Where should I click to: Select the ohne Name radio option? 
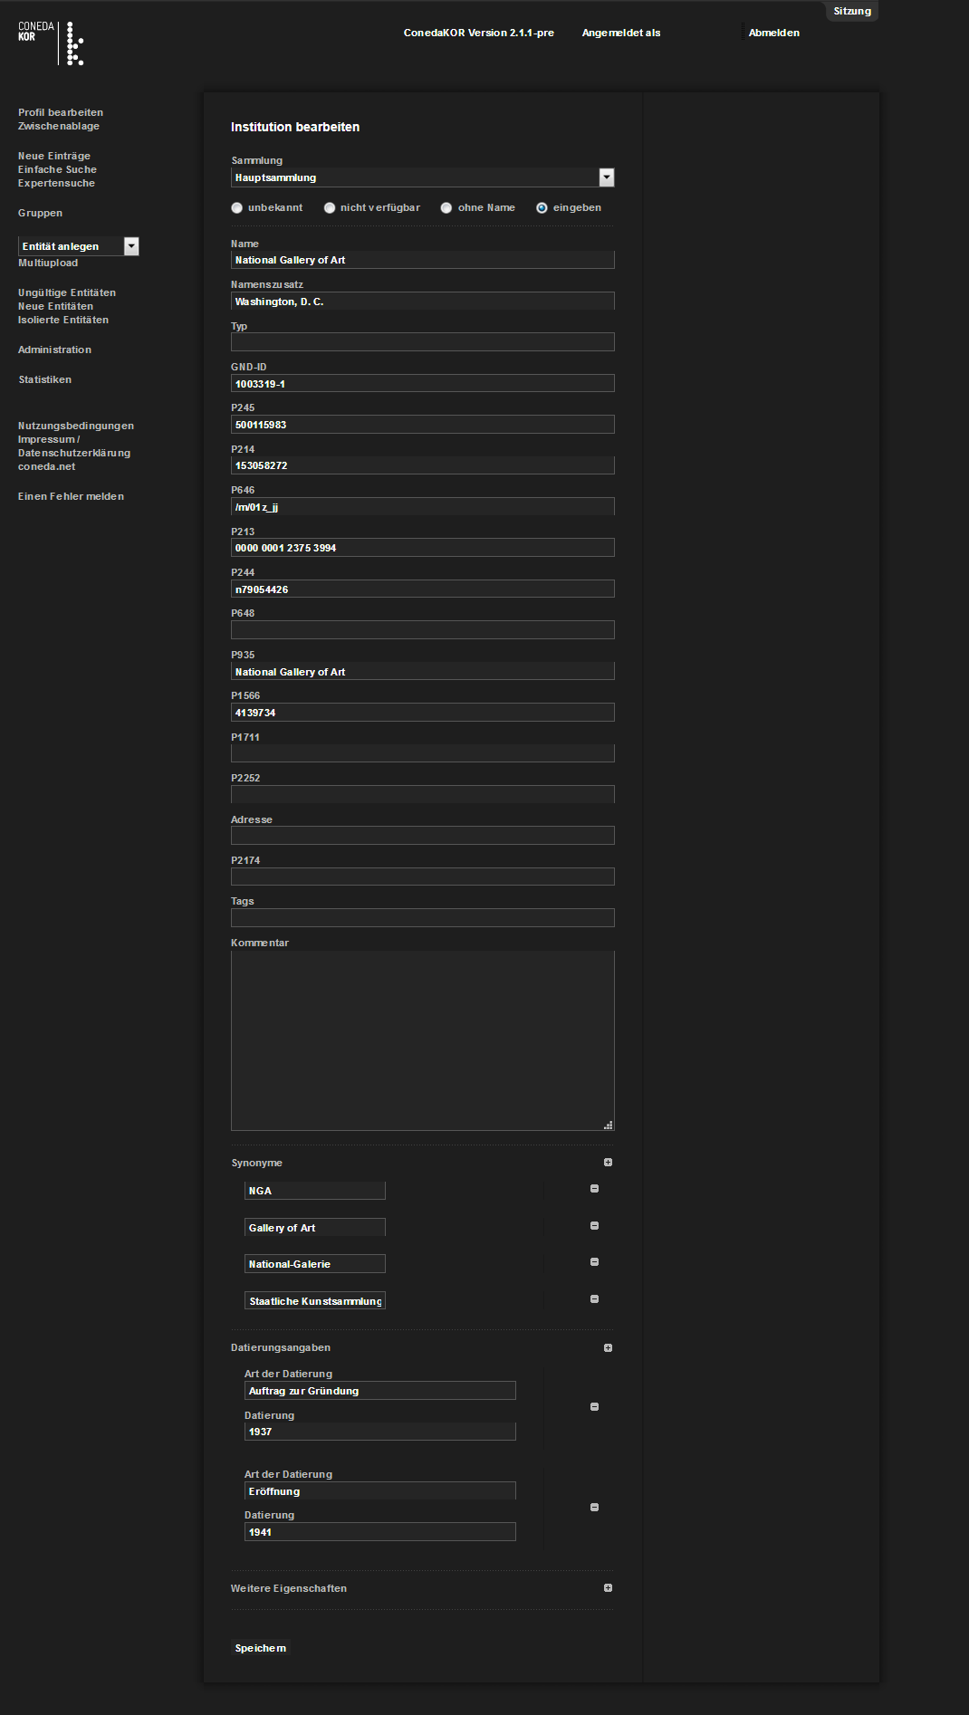[446, 208]
